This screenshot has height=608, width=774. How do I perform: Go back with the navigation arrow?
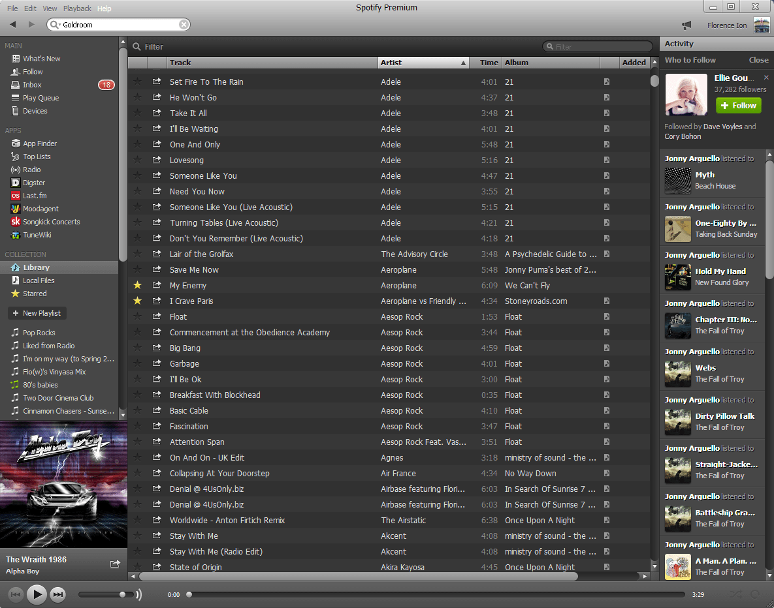pos(13,24)
